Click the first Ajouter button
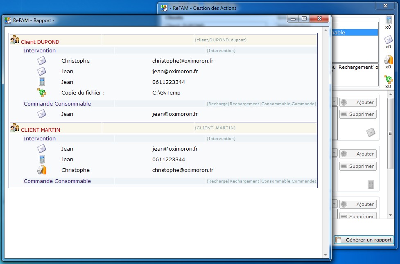 point(358,102)
